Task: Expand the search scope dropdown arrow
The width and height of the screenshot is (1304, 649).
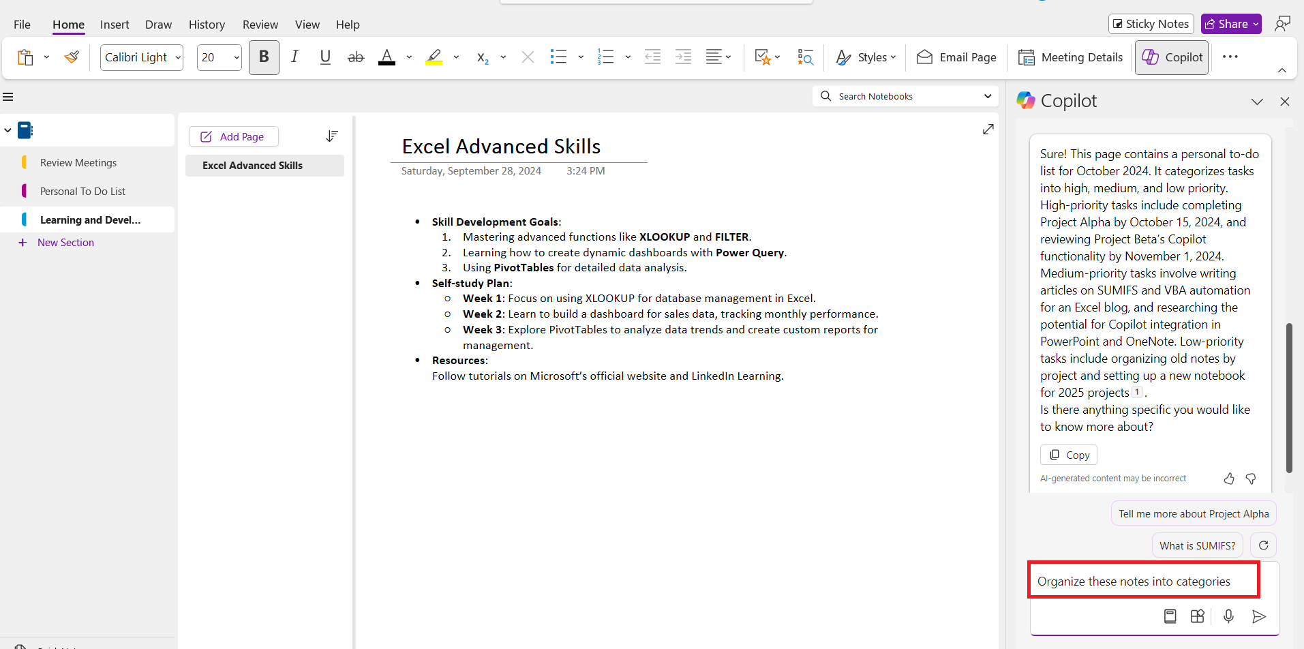Action: [x=988, y=96]
